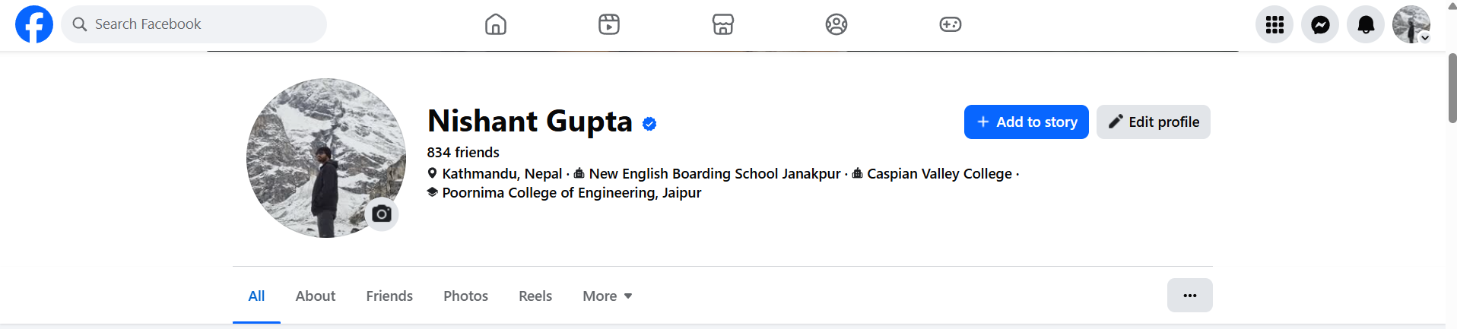Image resolution: width=1457 pixels, height=329 pixels.
Task: Open the Home feed icon
Action: (496, 24)
